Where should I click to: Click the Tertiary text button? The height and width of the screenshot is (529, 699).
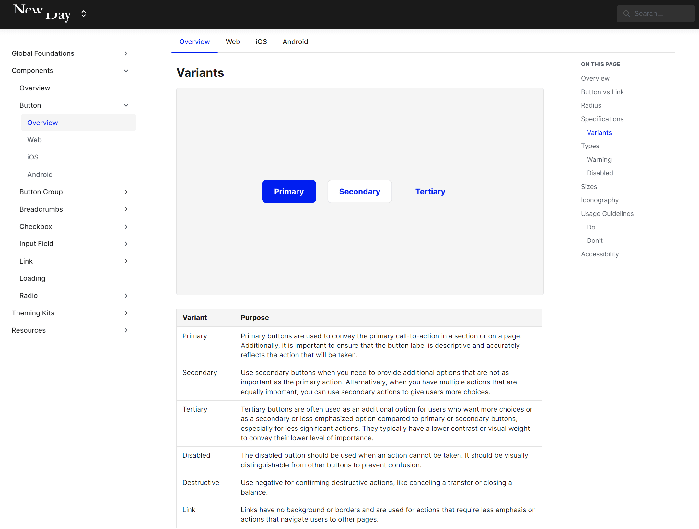point(430,192)
